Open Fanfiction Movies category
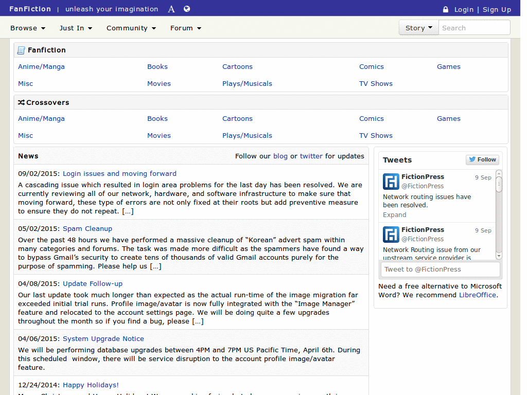527x395 pixels. pos(159,84)
